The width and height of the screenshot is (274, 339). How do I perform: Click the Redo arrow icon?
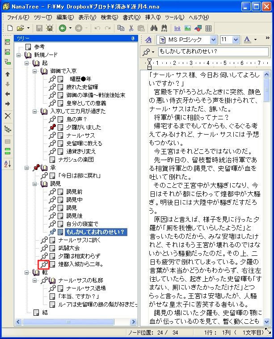click(108, 28)
